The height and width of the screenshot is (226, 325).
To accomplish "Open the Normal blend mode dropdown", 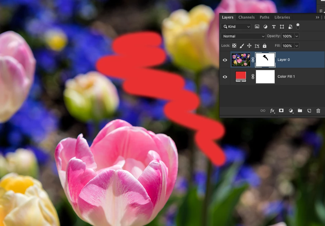I will (x=243, y=36).
